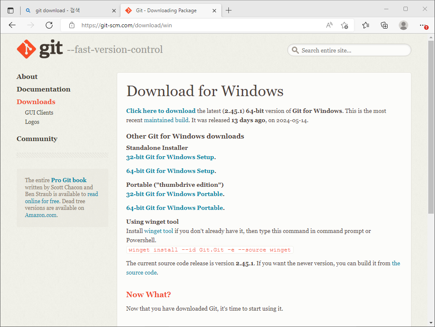
Task: Click the browser forward arrow
Action: point(31,25)
